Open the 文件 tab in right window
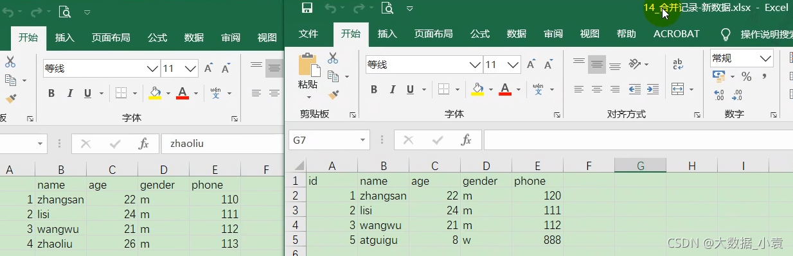 308,34
